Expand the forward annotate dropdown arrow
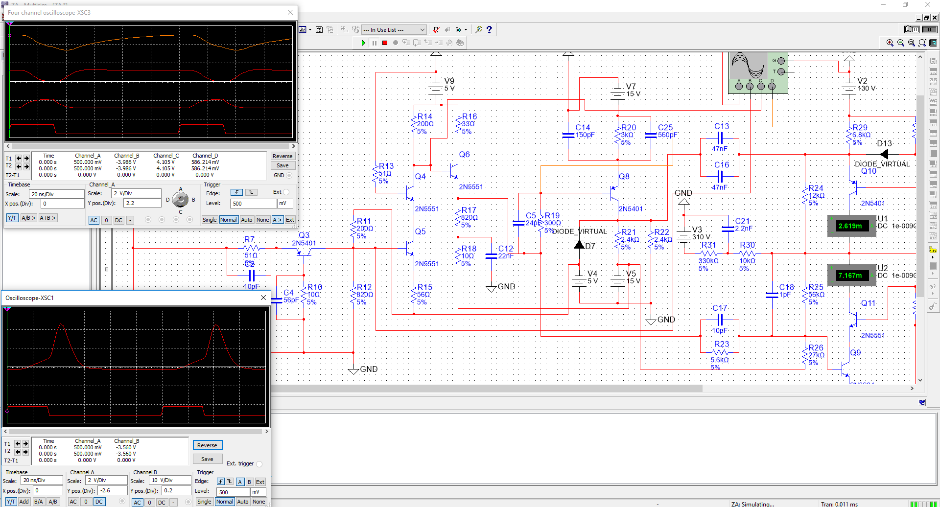 click(466, 30)
